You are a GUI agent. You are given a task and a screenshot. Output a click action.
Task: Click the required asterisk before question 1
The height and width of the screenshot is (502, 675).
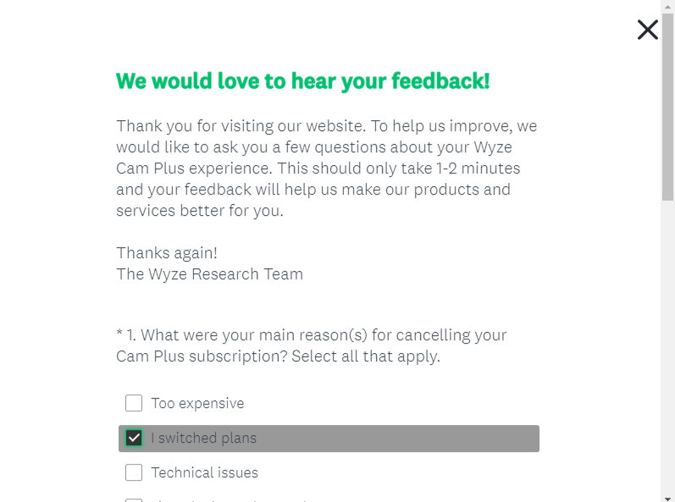[x=119, y=335]
